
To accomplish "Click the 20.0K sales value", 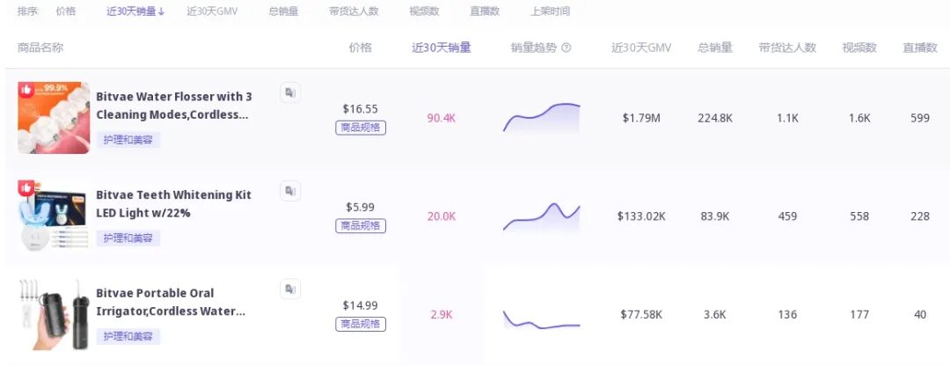I will 441,216.
